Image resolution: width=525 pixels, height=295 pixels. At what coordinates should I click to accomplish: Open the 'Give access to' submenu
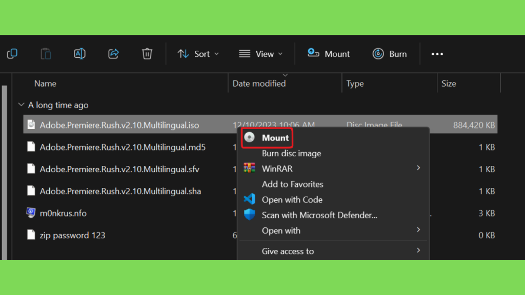pyautogui.click(x=333, y=251)
